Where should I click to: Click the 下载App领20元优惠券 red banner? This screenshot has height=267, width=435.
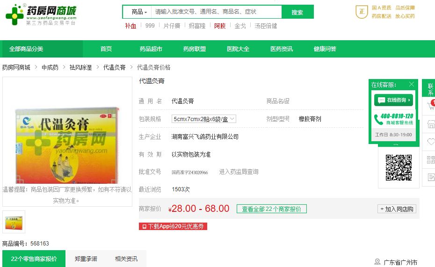coord(173,226)
